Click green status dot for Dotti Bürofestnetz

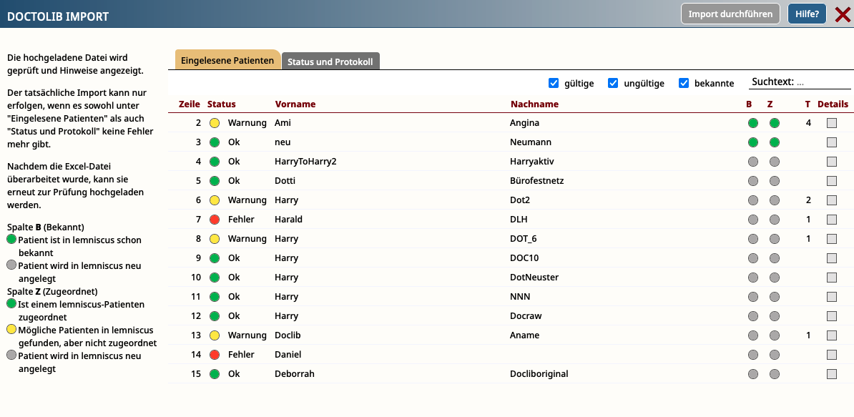(215, 181)
